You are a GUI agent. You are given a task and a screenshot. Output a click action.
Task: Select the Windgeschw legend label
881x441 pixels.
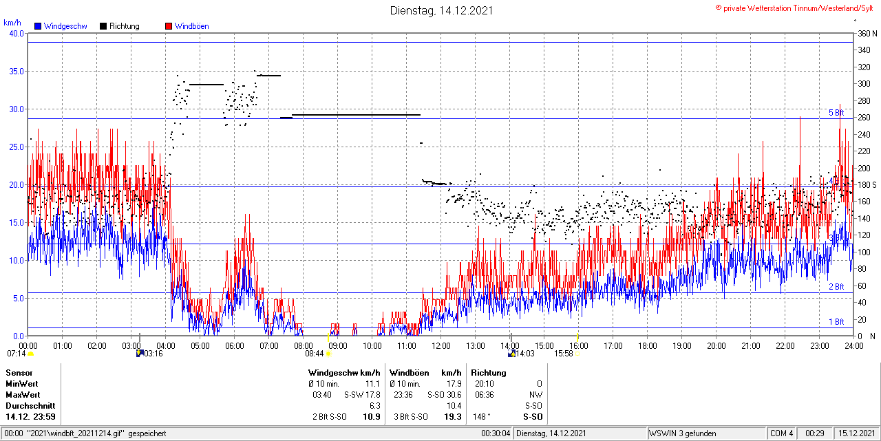click(x=65, y=26)
